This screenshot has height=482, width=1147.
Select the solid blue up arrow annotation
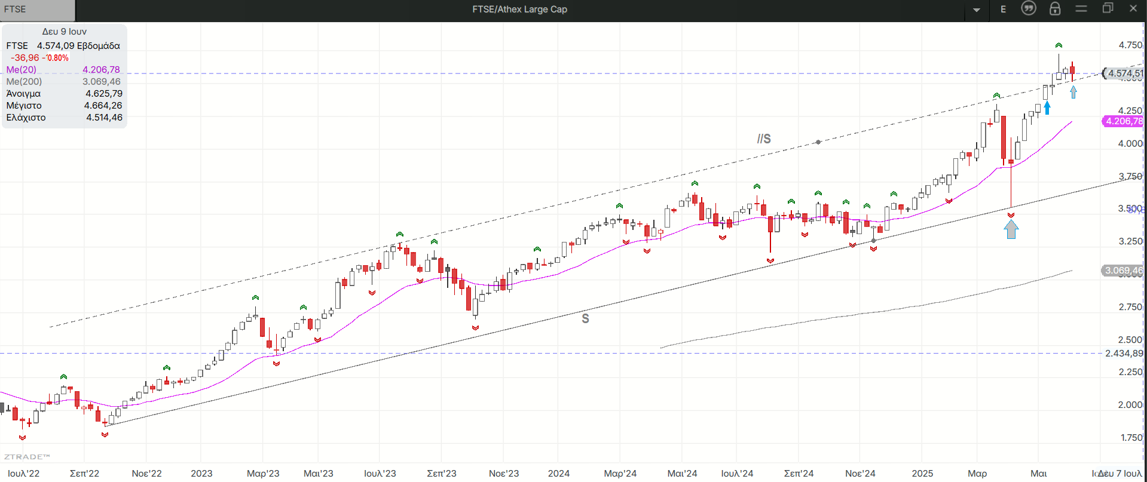(1047, 108)
